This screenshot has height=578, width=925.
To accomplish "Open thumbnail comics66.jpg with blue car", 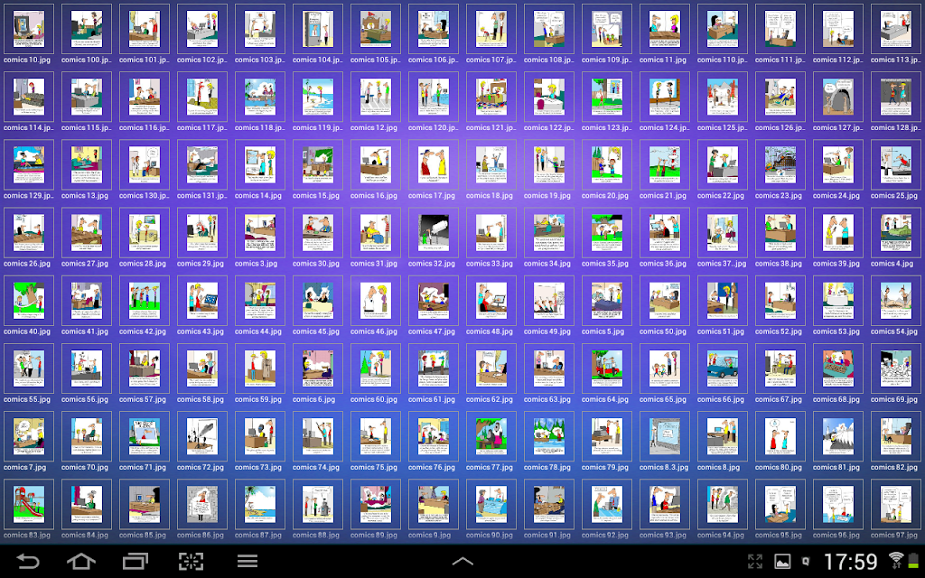I will pos(722,368).
